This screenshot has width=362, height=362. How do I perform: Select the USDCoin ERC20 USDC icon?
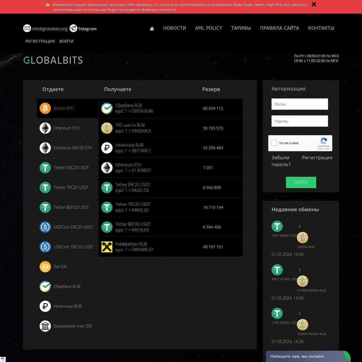click(x=45, y=227)
